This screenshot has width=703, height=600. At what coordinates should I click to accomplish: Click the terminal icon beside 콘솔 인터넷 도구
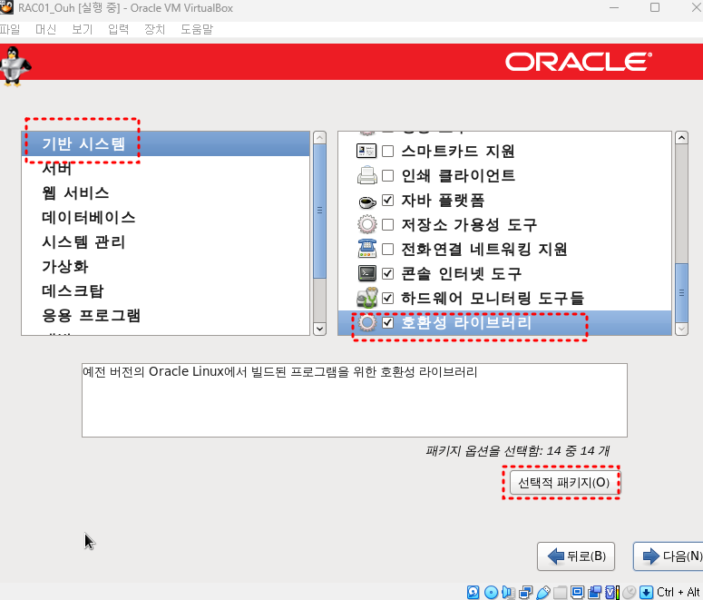point(366,273)
